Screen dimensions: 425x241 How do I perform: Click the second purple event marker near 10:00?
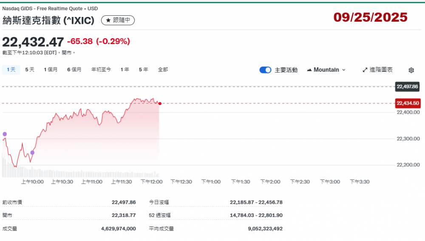(32, 152)
